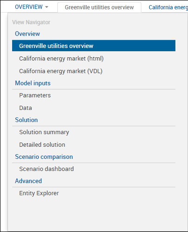Image resolution: width=188 pixels, height=232 pixels.
Task: Open California energy market (html) view
Action: [x=61, y=59]
